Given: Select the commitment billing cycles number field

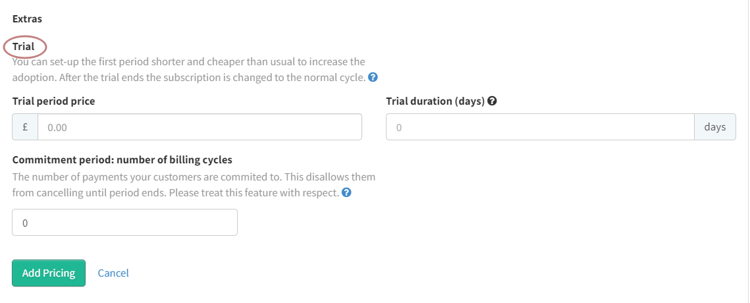Looking at the screenshot, I should point(124,222).
